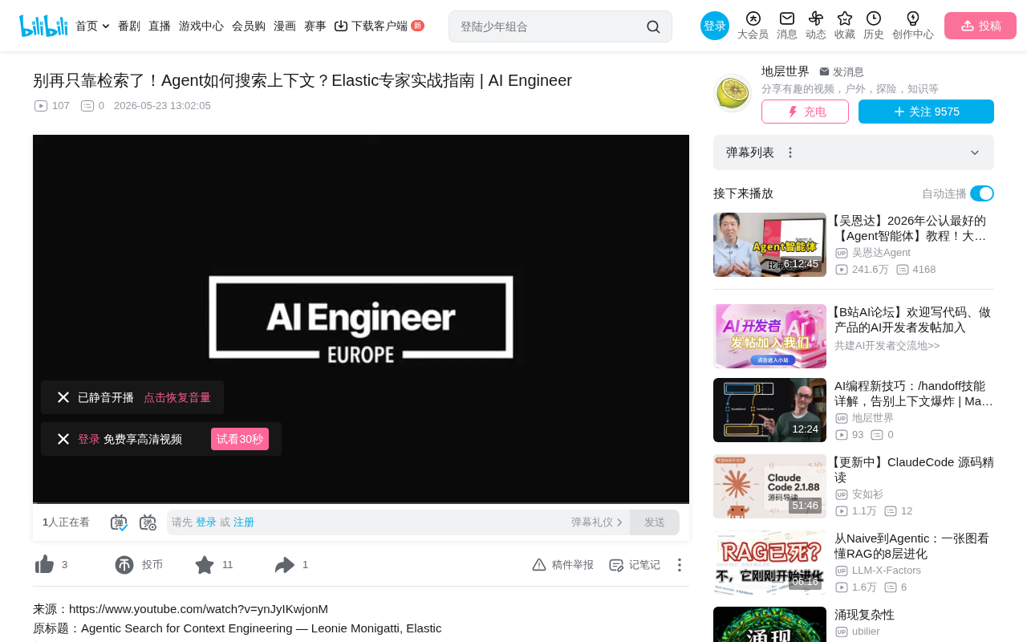The image size is (1027, 642).
Task: Click the search magnifier icon
Action: tap(653, 26)
